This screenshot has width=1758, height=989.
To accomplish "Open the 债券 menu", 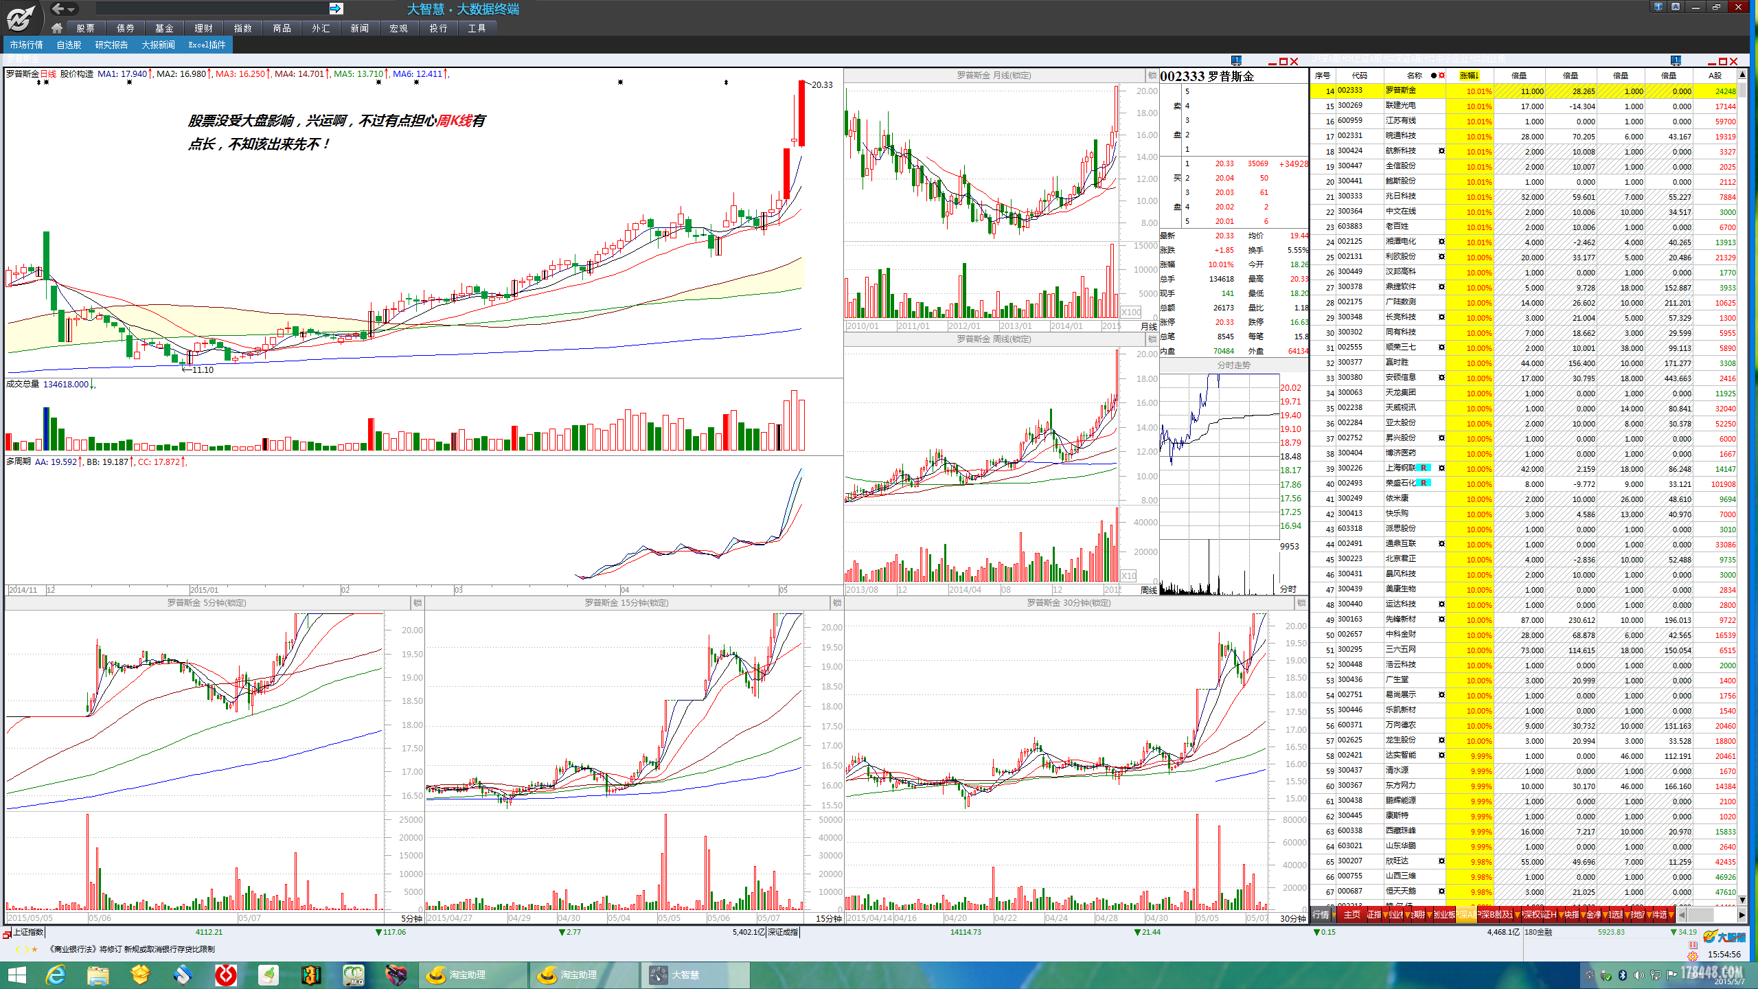I will click(126, 28).
